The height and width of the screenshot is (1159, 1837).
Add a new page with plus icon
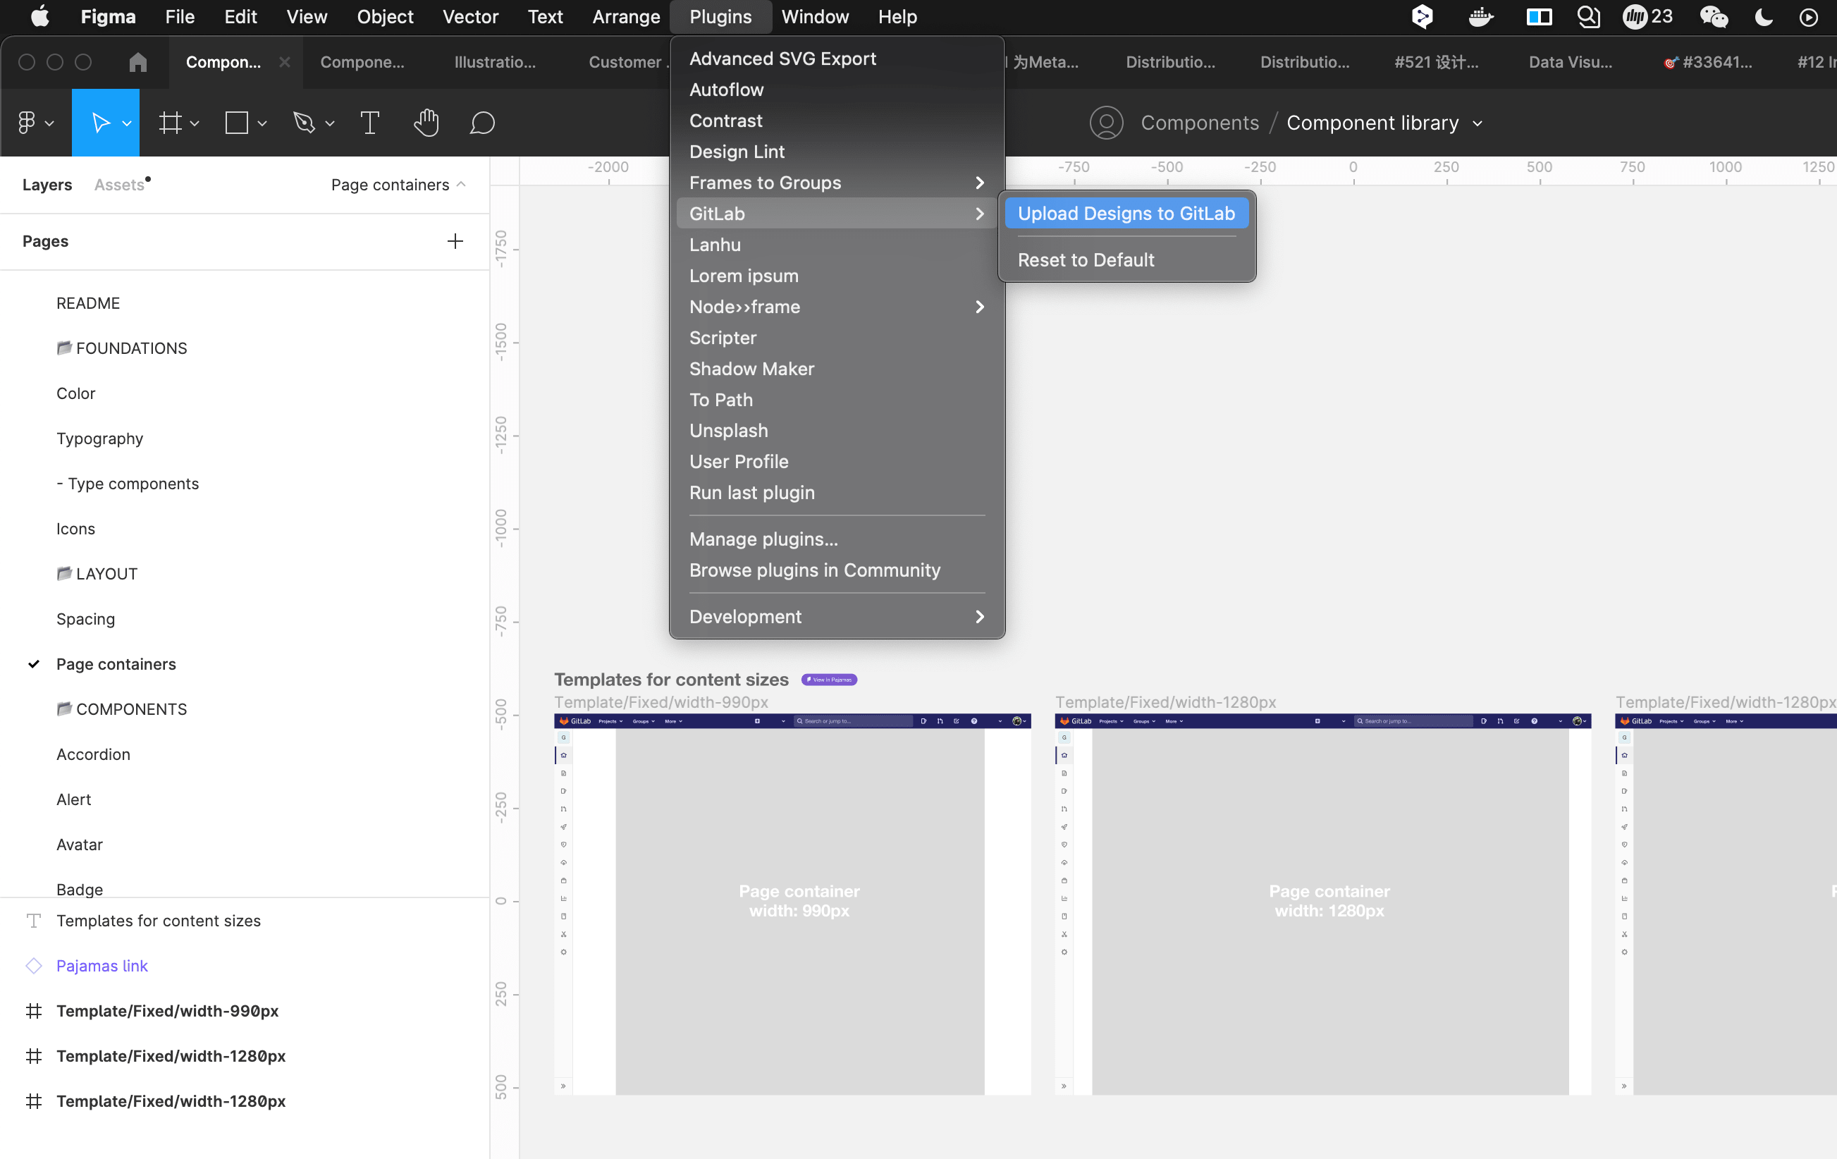(x=455, y=241)
